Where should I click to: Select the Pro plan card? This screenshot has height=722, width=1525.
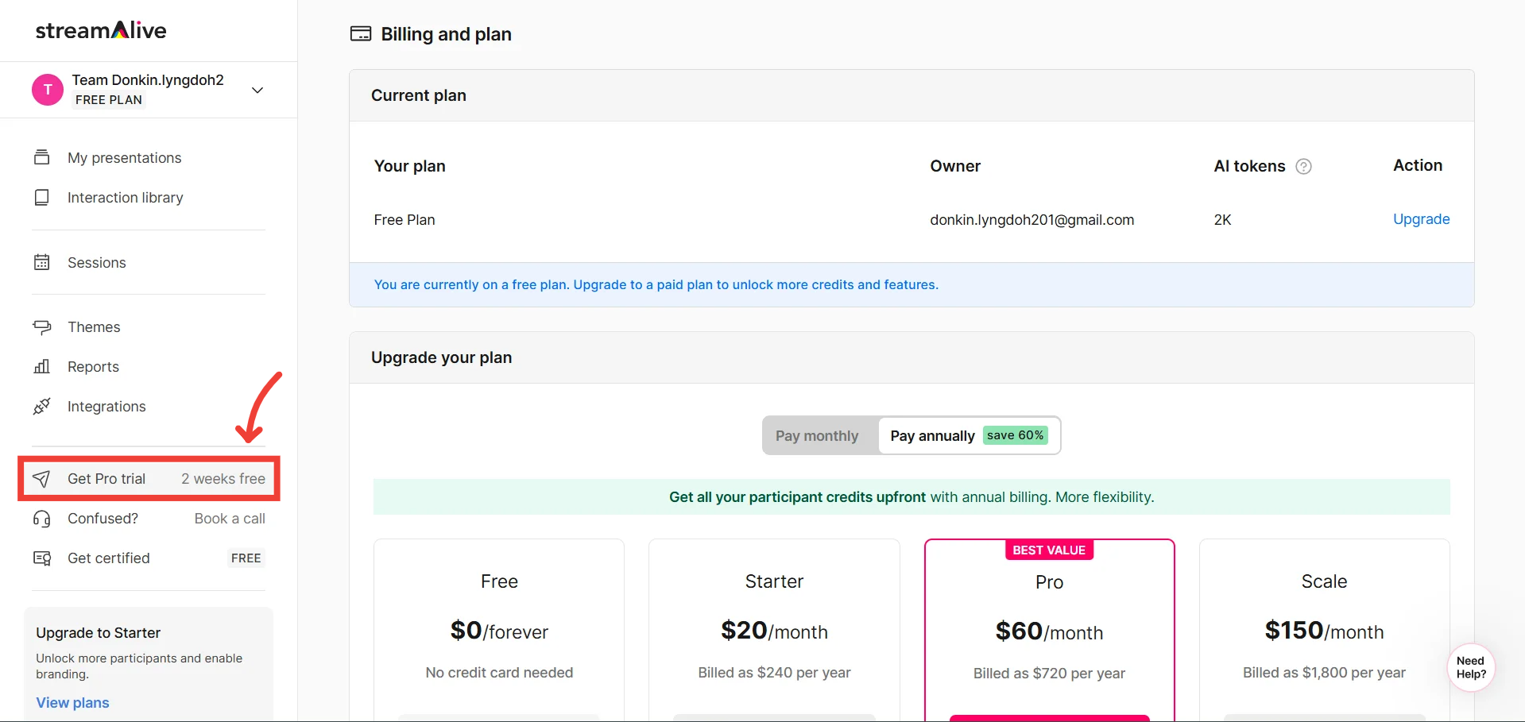pos(1049,631)
